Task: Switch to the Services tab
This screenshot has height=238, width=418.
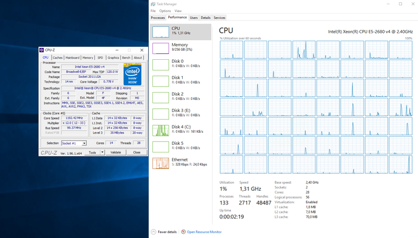Action: coord(219,17)
